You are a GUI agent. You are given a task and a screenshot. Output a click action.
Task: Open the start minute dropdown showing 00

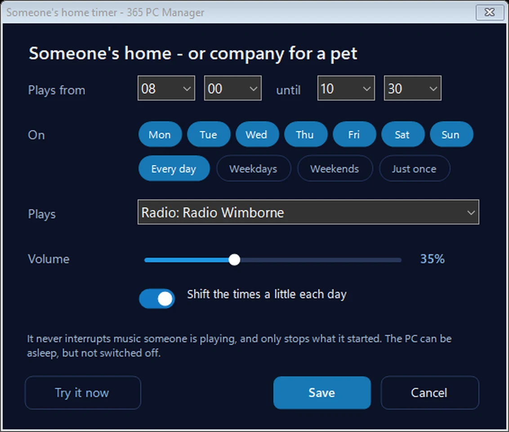click(x=233, y=88)
